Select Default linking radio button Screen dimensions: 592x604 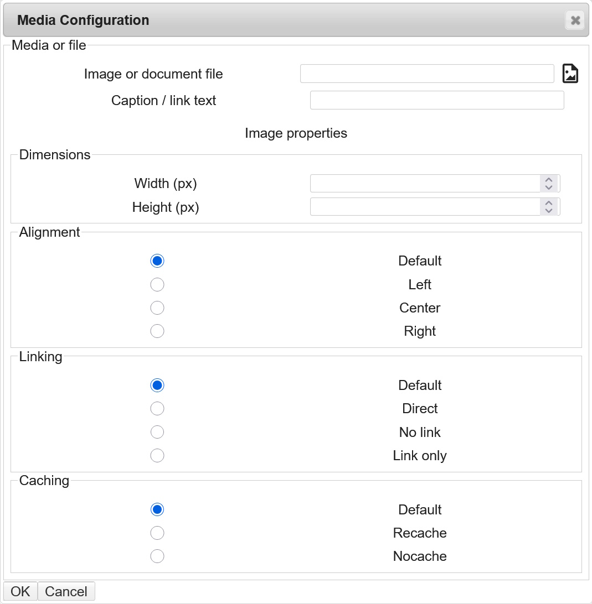(x=157, y=385)
